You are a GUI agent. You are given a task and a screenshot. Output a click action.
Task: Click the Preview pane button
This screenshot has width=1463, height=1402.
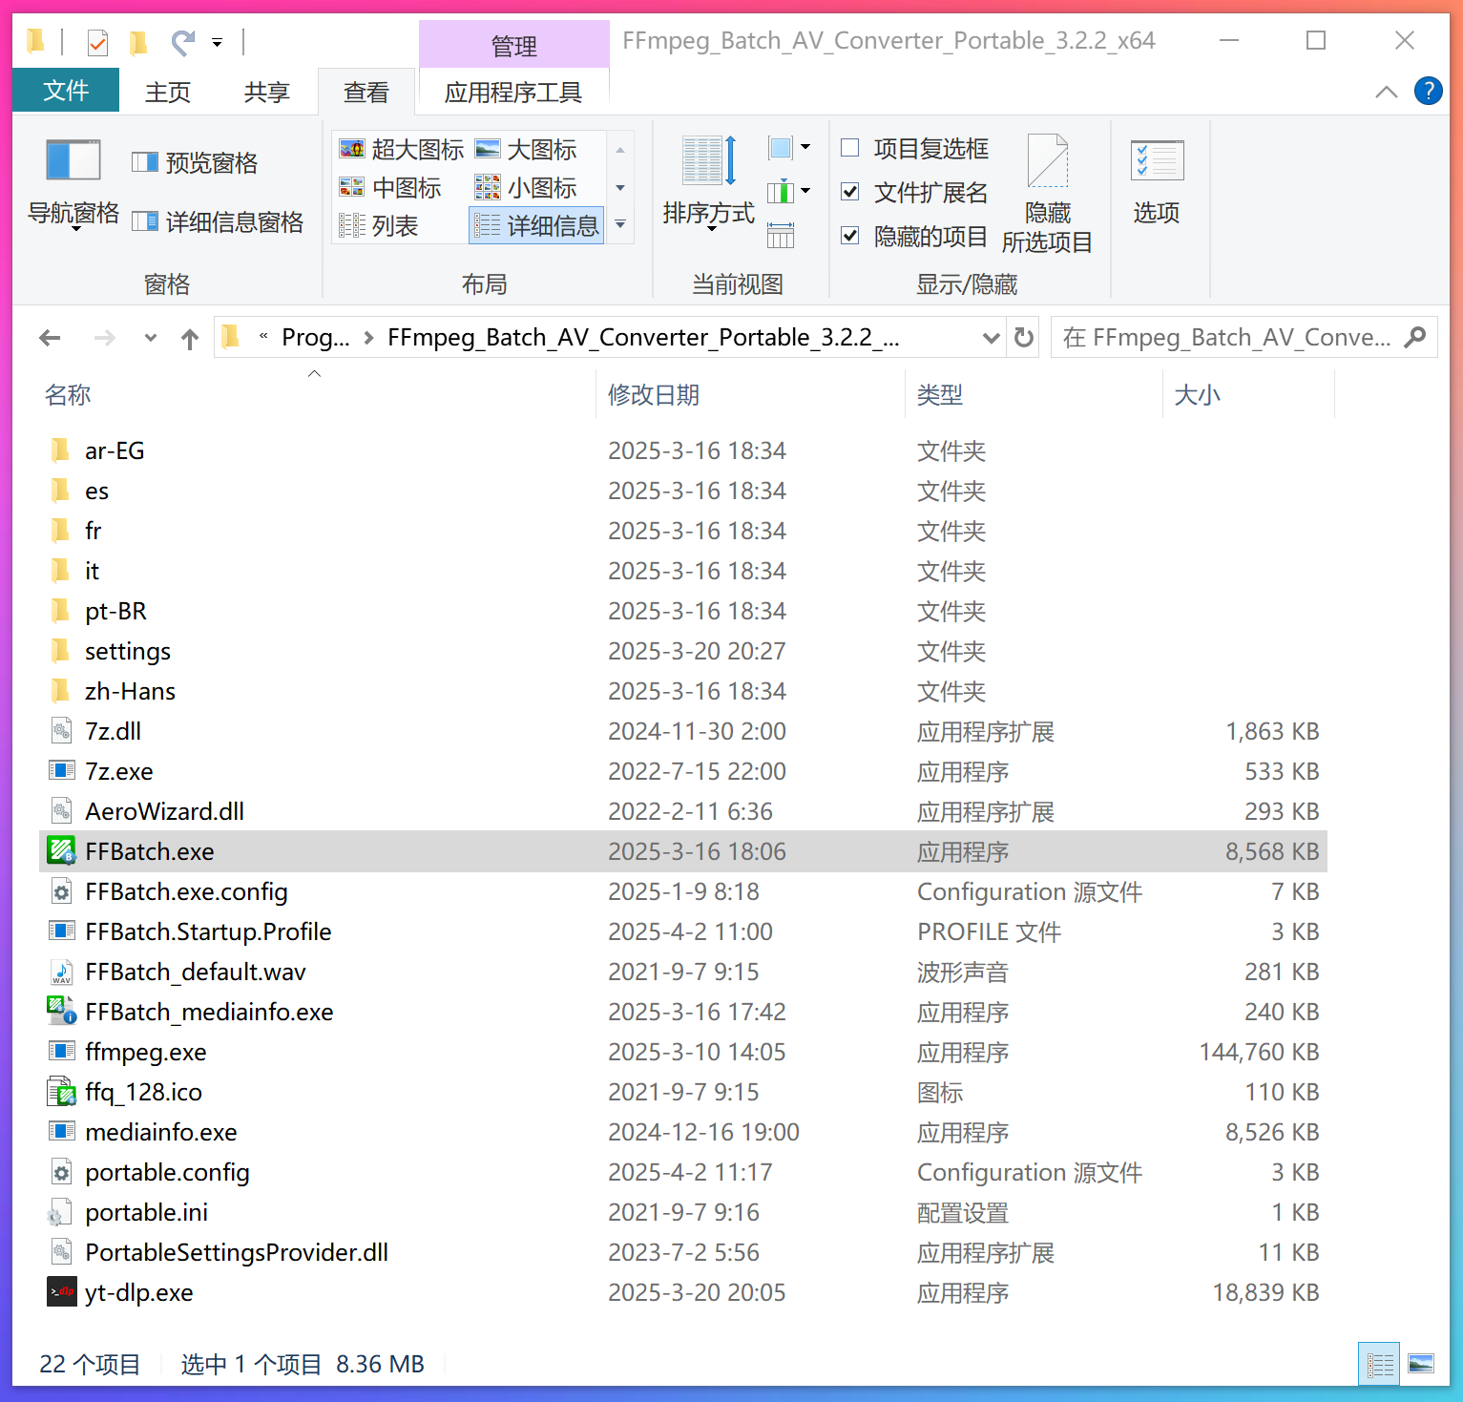(x=196, y=163)
